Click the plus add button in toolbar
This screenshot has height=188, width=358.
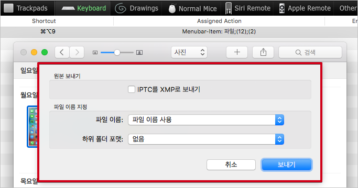(237, 52)
